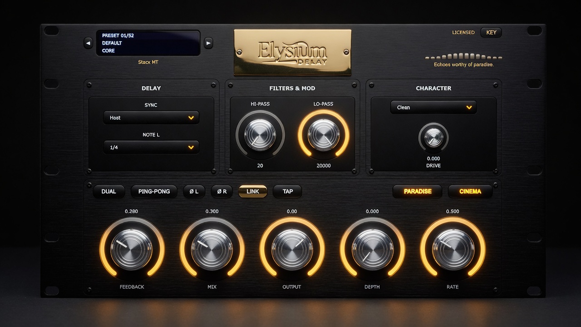
Task: Click the chevron arrow on Host selector
Action: tap(191, 118)
